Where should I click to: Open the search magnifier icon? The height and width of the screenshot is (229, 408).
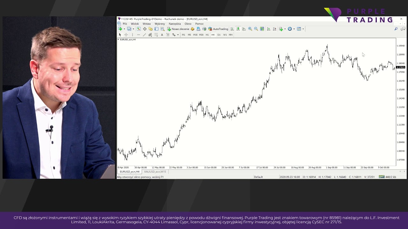click(396, 29)
